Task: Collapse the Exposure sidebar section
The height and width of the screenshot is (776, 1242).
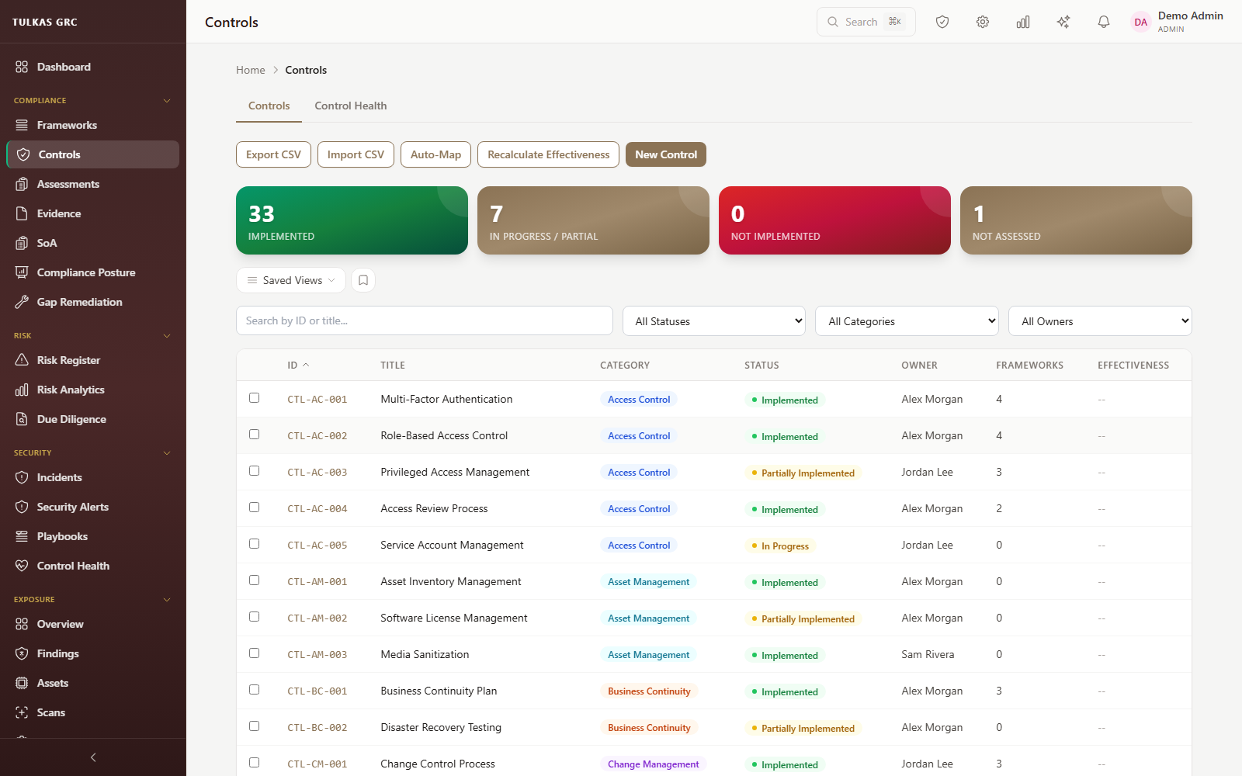Action: pyautogui.click(x=166, y=600)
